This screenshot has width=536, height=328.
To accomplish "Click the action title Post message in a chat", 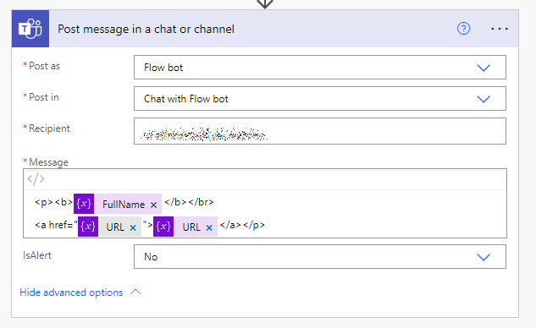I will [146, 29].
